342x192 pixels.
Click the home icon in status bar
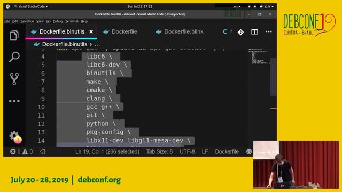coord(43,151)
